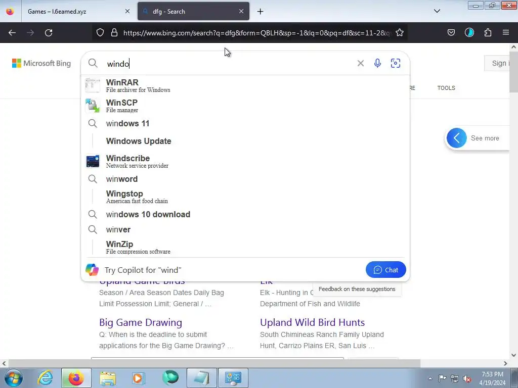518x388 pixels.
Task: Open the Action Center flag tray icon
Action: pos(442,378)
